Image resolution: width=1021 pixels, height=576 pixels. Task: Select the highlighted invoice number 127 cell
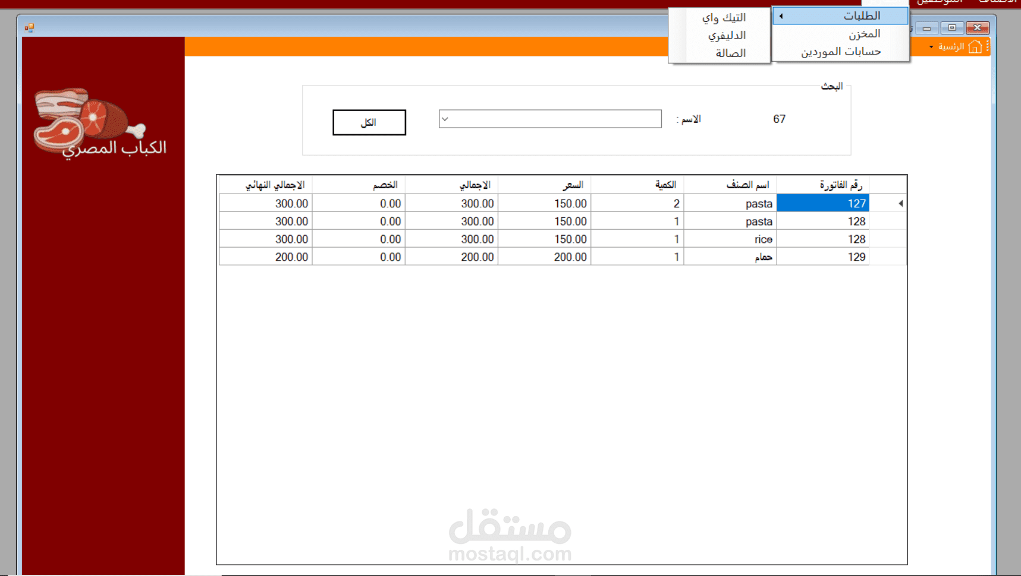click(823, 204)
